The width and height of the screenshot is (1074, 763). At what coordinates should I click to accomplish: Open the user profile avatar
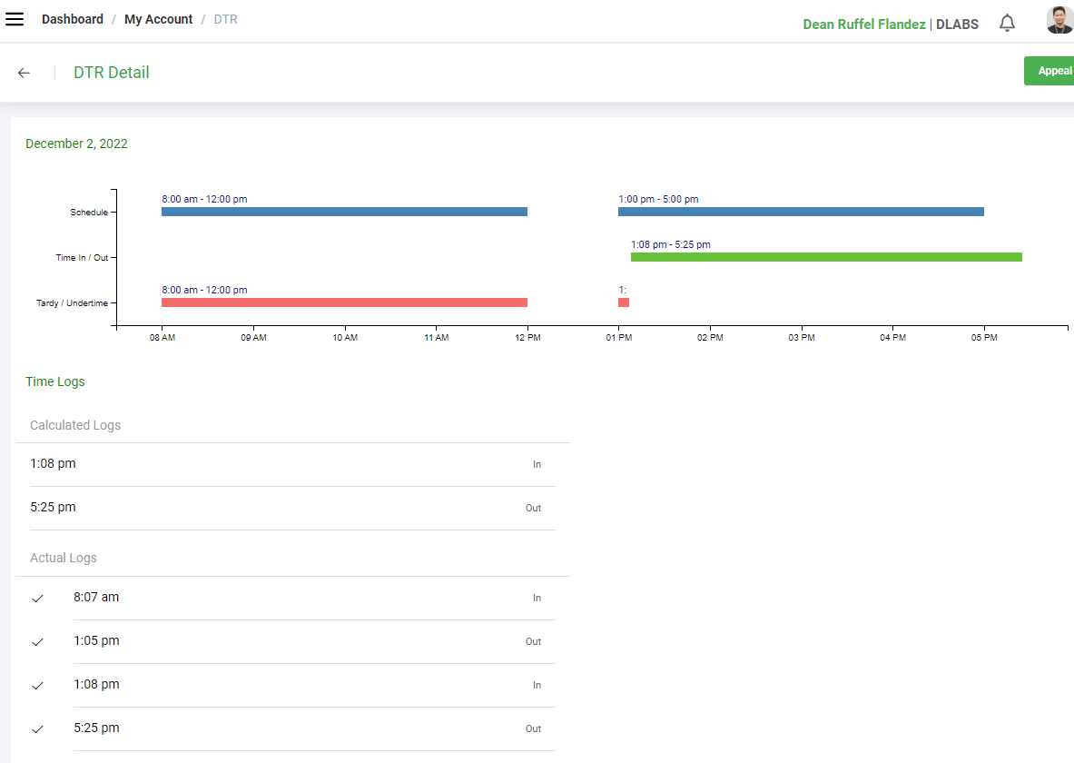[x=1059, y=21]
